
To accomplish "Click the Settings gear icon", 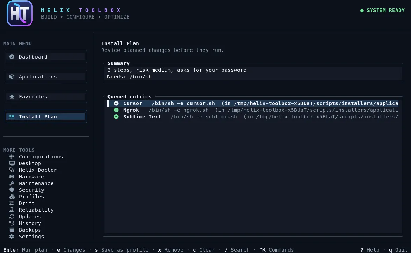I will [x=12, y=237].
